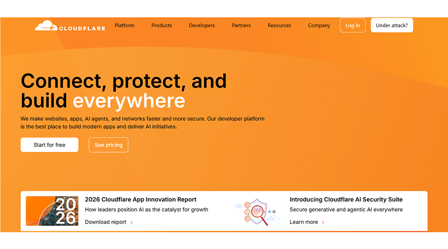The height and width of the screenshot is (249, 448).
Task: Click the arrow next to Learn more
Action: click(323, 222)
